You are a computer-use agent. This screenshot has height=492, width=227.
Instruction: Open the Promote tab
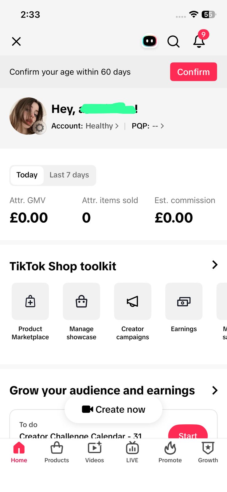point(170,452)
